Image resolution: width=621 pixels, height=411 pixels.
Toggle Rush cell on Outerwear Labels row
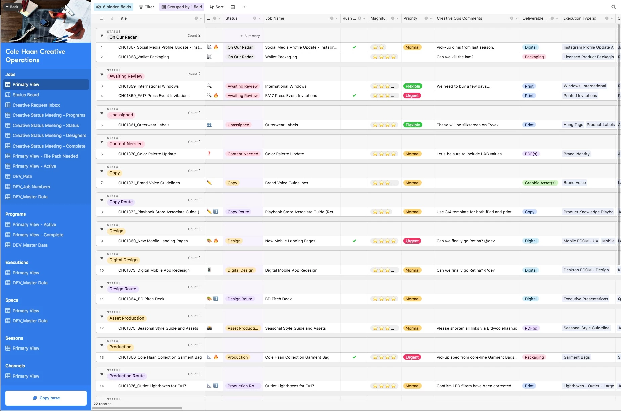(354, 125)
